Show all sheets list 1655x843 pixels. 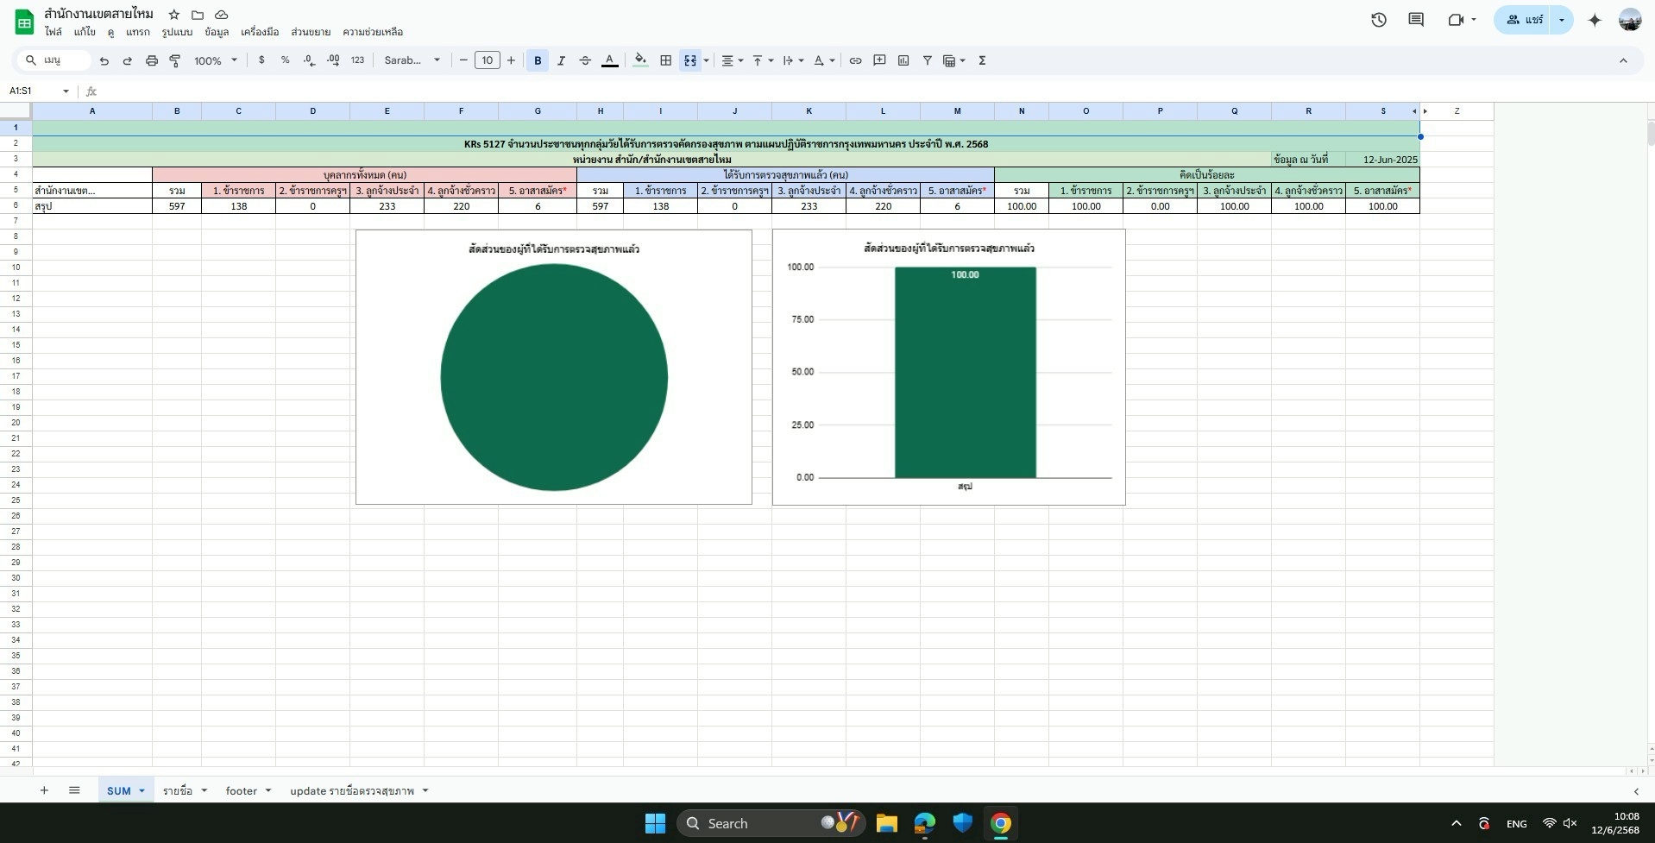point(74,790)
